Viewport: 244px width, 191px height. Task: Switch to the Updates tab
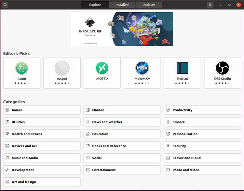[149, 5]
